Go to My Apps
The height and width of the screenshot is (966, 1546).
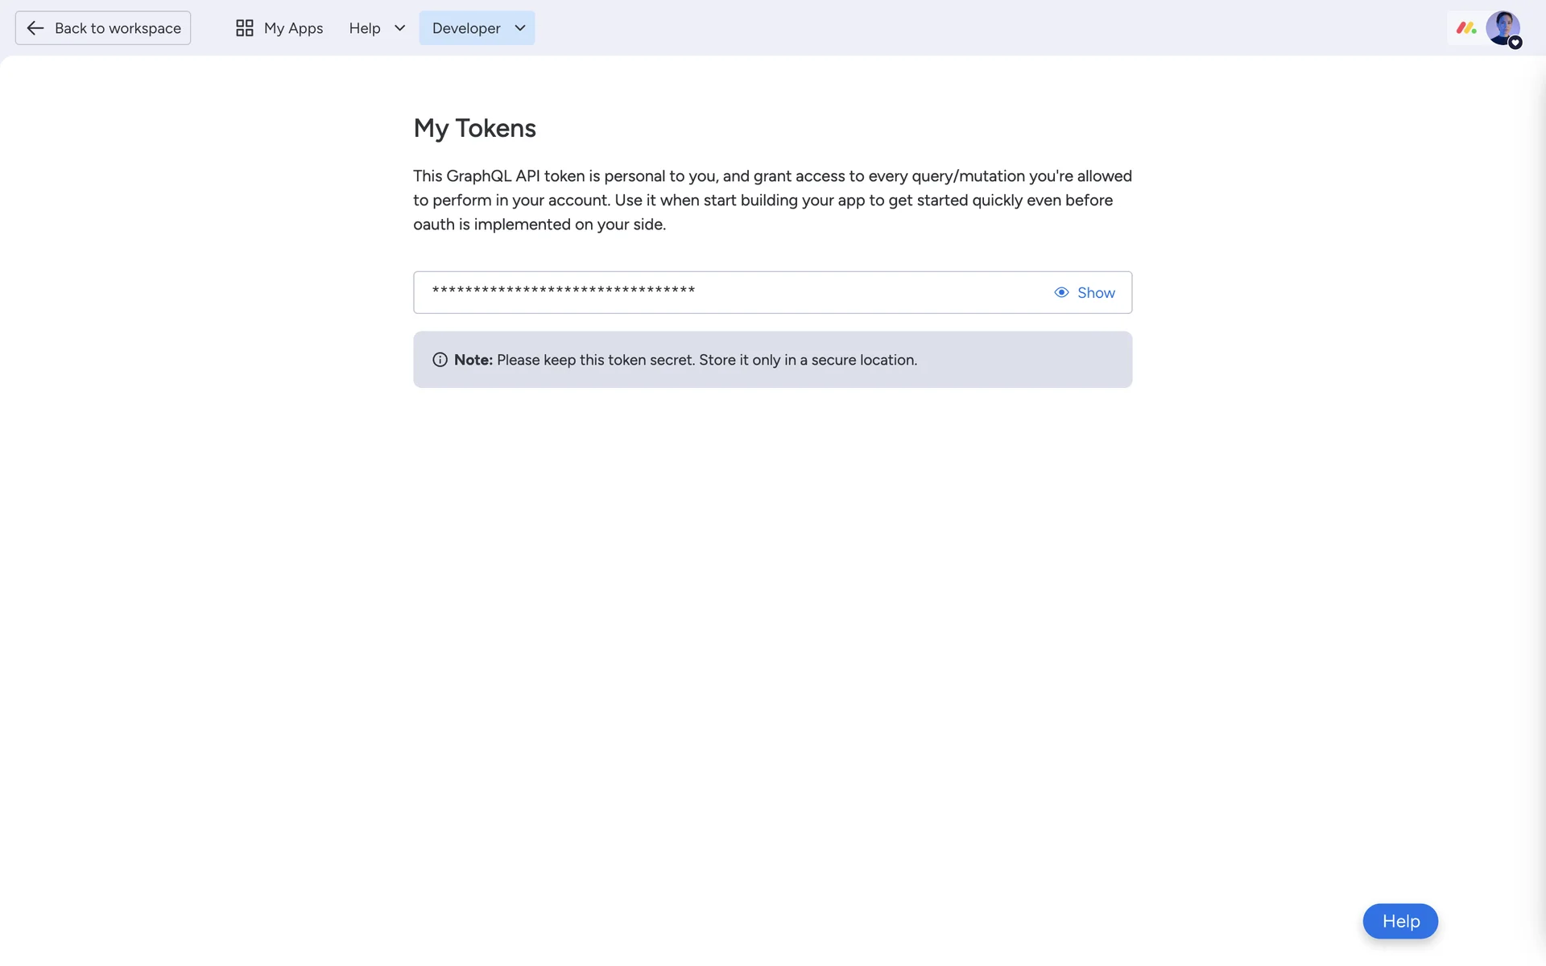(293, 28)
